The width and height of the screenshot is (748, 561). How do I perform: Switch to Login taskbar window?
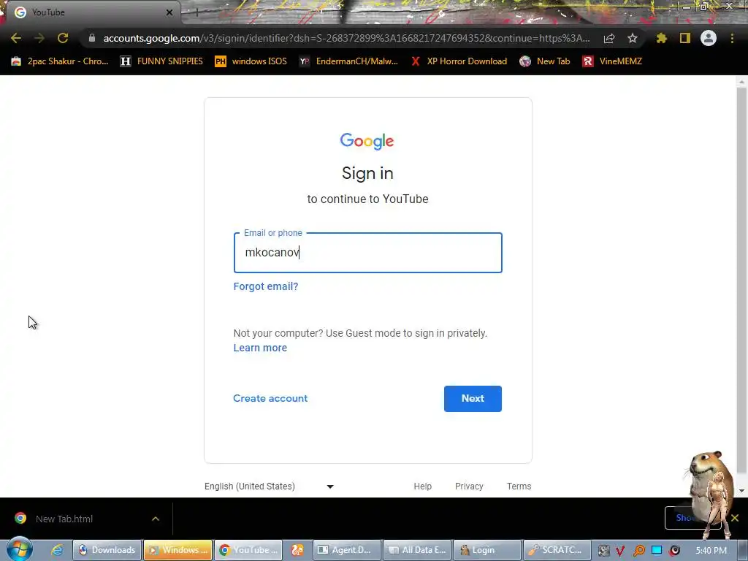[487, 550]
